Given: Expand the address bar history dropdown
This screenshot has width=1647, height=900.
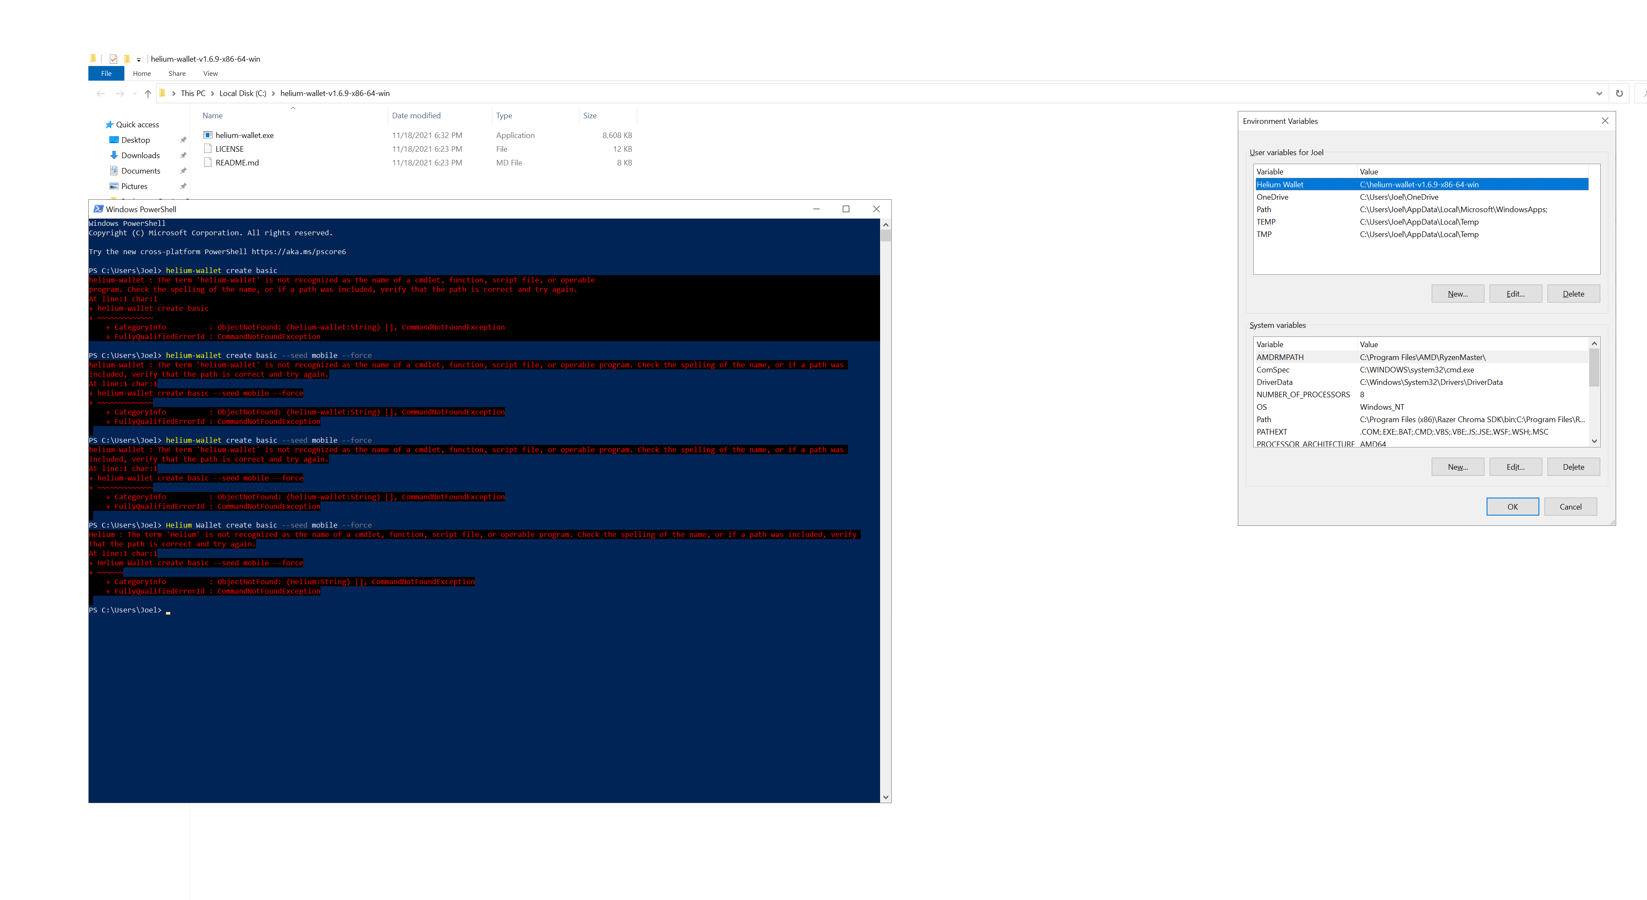Looking at the screenshot, I should [1599, 93].
